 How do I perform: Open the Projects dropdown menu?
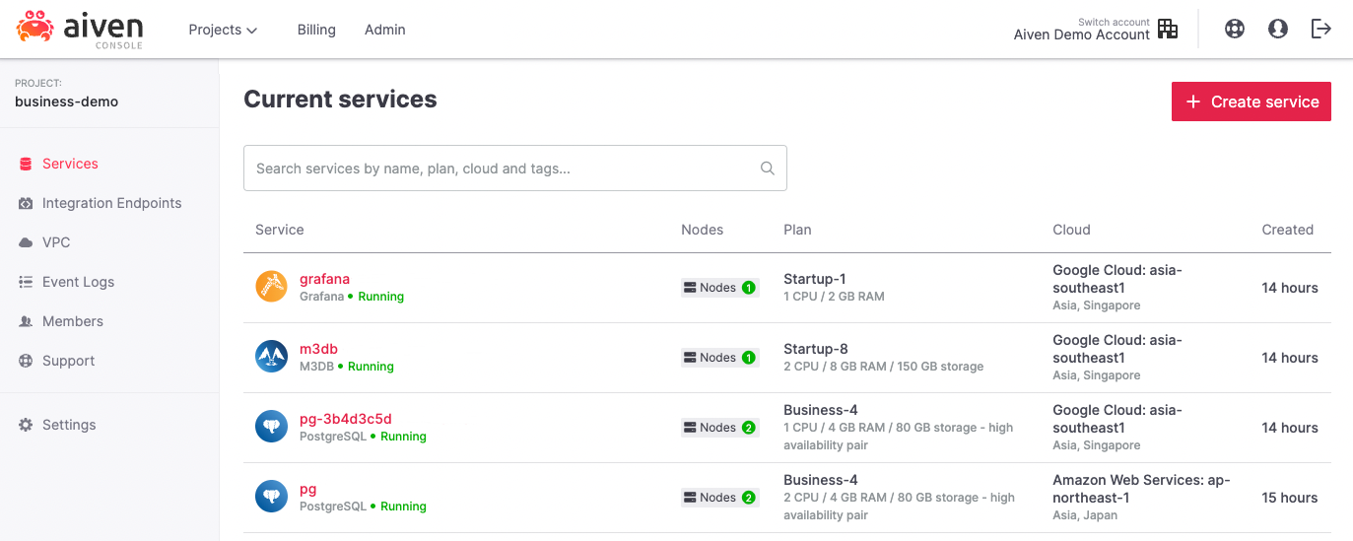[223, 30]
